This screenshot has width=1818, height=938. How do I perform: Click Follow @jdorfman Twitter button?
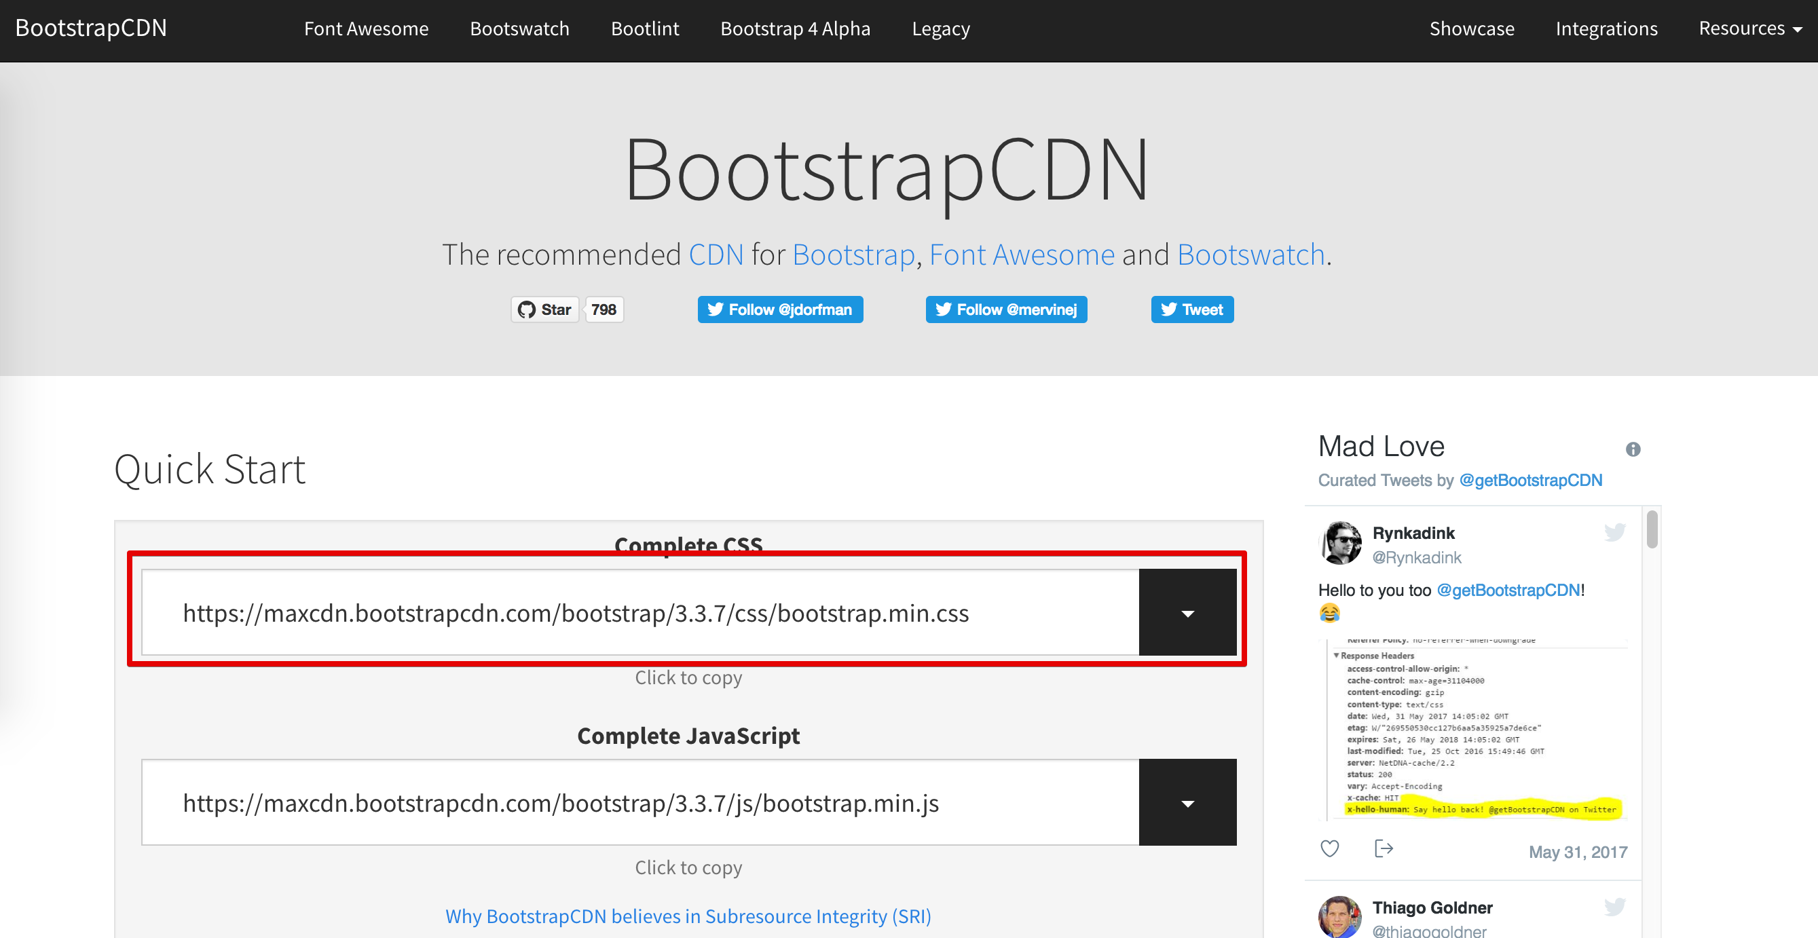click(x=781, y=309)
